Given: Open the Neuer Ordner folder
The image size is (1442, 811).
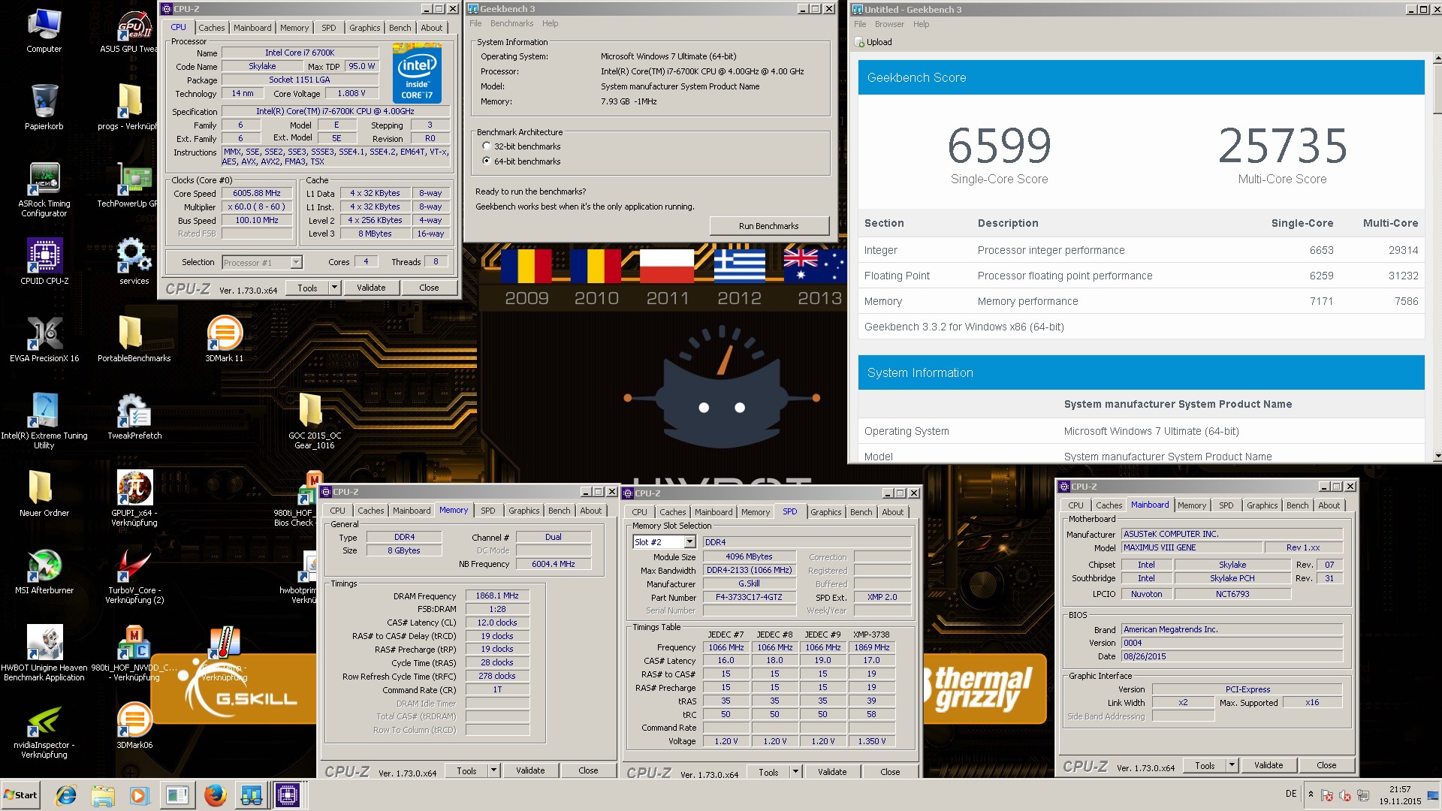Looking at the screenshot, I should coord(44,493).
